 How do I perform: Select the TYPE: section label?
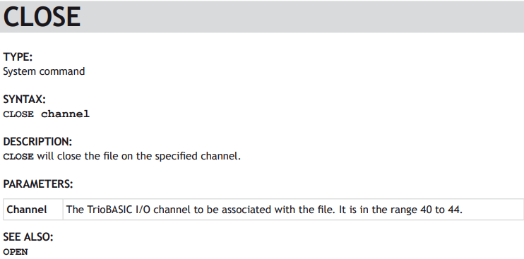(18, 57)
